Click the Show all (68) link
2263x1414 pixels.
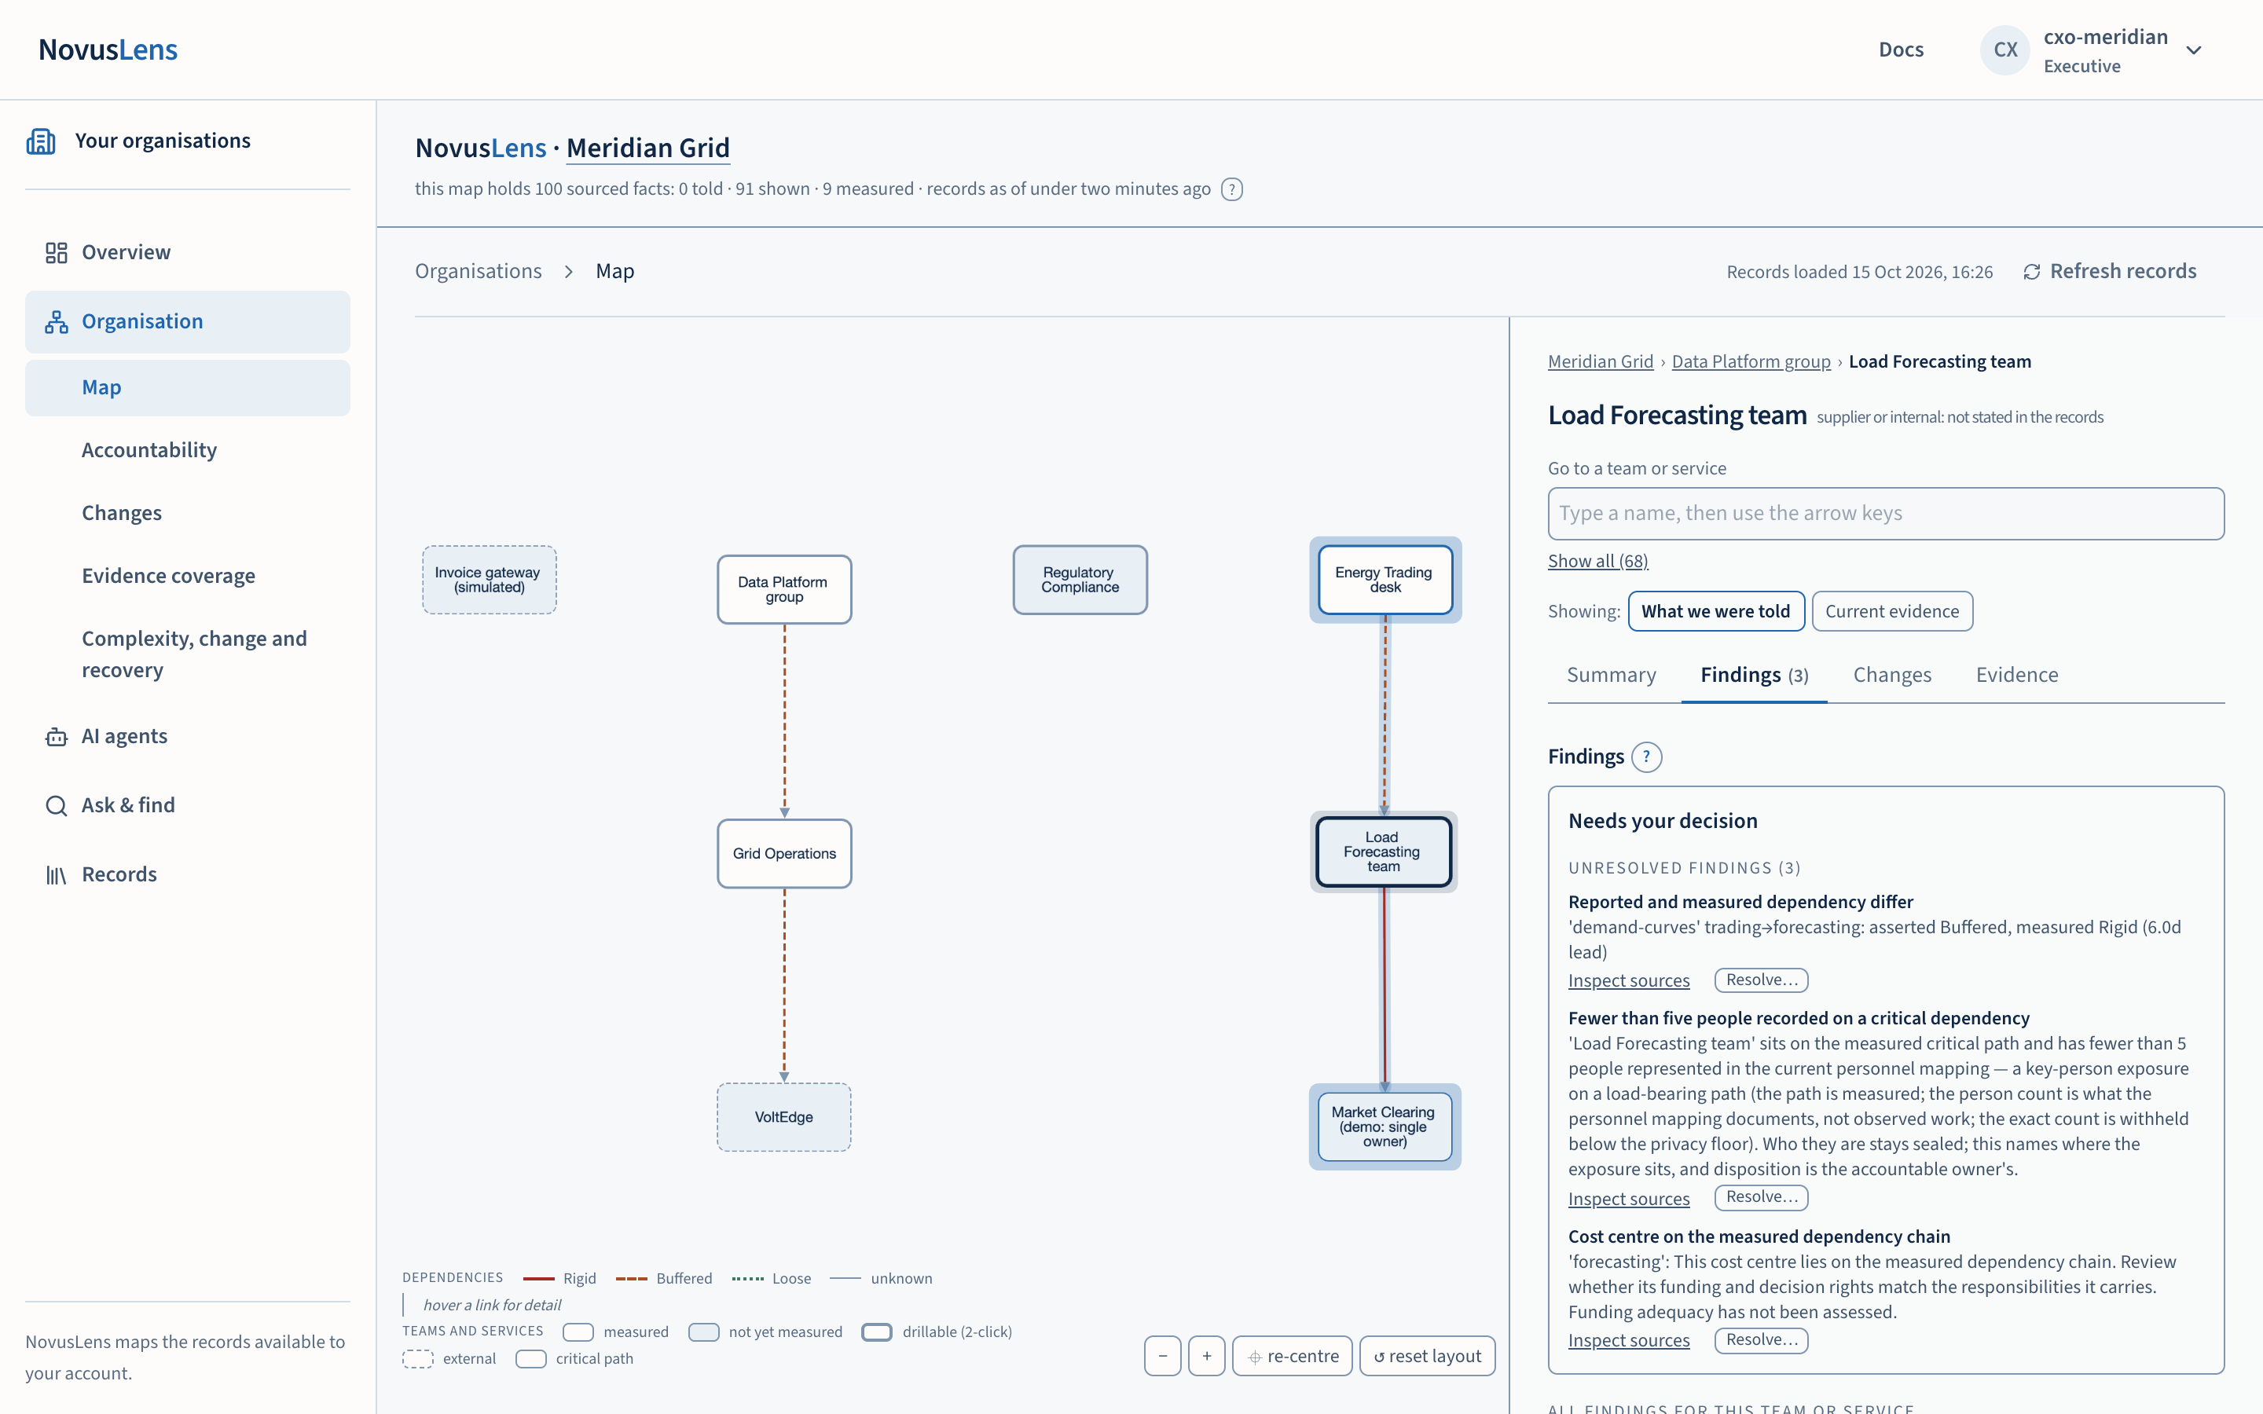tap(1597, 561)
